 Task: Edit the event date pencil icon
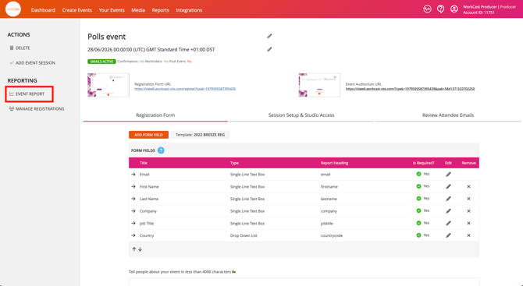coord(269,49)
